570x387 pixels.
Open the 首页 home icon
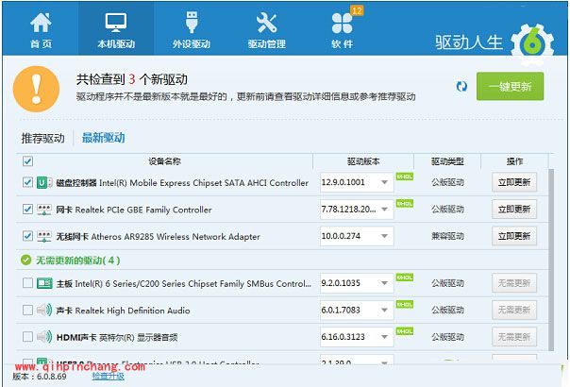click(x=41, y=23)
